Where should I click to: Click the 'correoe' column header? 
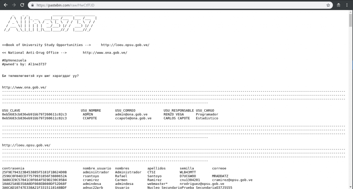click(219, 168)
